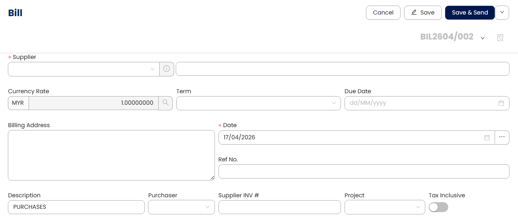Click the Save & Send button

pyautogui.click(x=470, y=13)
